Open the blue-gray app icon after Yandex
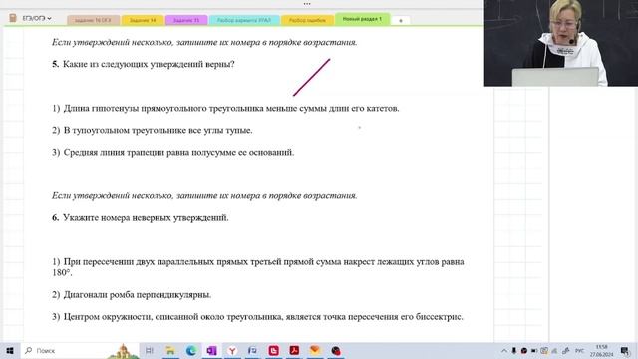The height and width of the screenshot is (359, 638). [x=252, y=350]
